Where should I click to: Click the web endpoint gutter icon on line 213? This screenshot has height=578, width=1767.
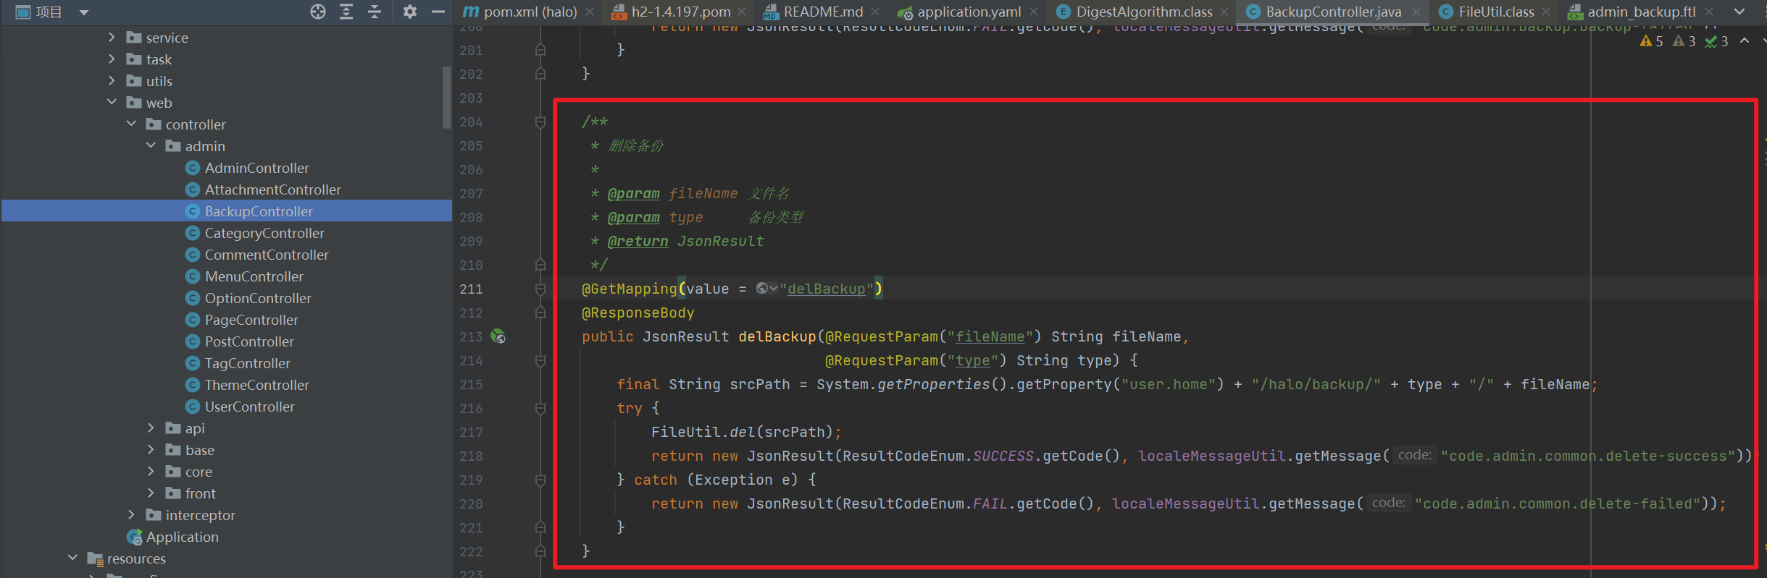coord(498,336)
